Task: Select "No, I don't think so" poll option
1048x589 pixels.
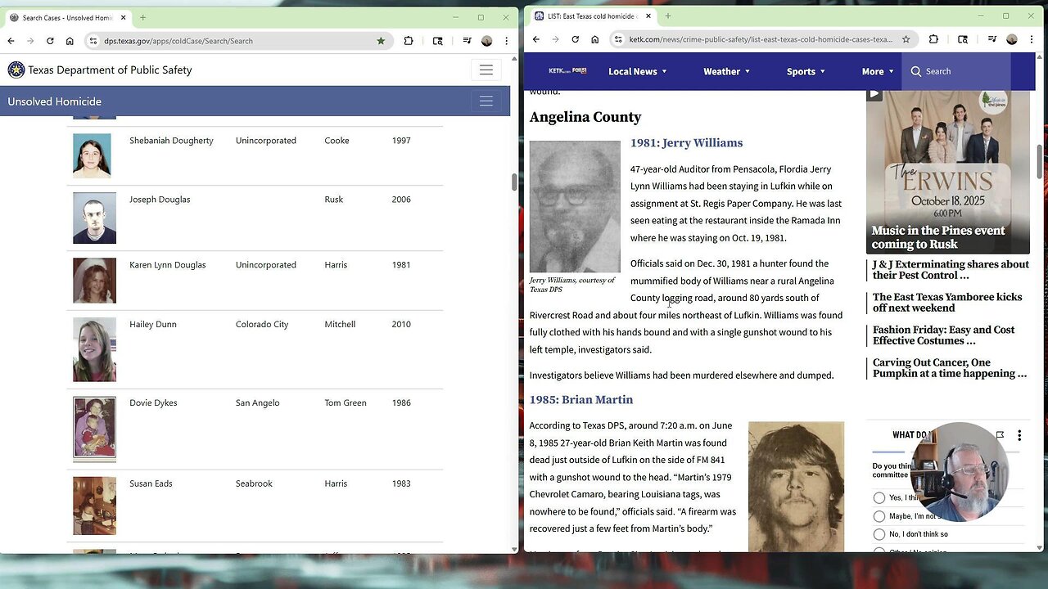Action: [879, 534]
